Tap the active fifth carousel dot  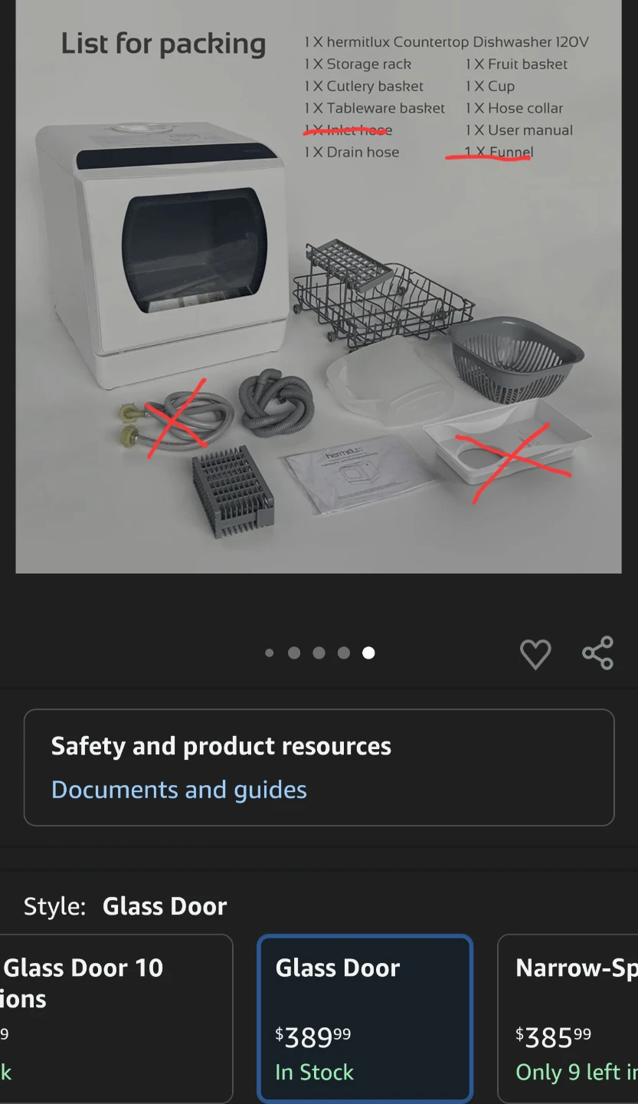(x=368, y=653)
